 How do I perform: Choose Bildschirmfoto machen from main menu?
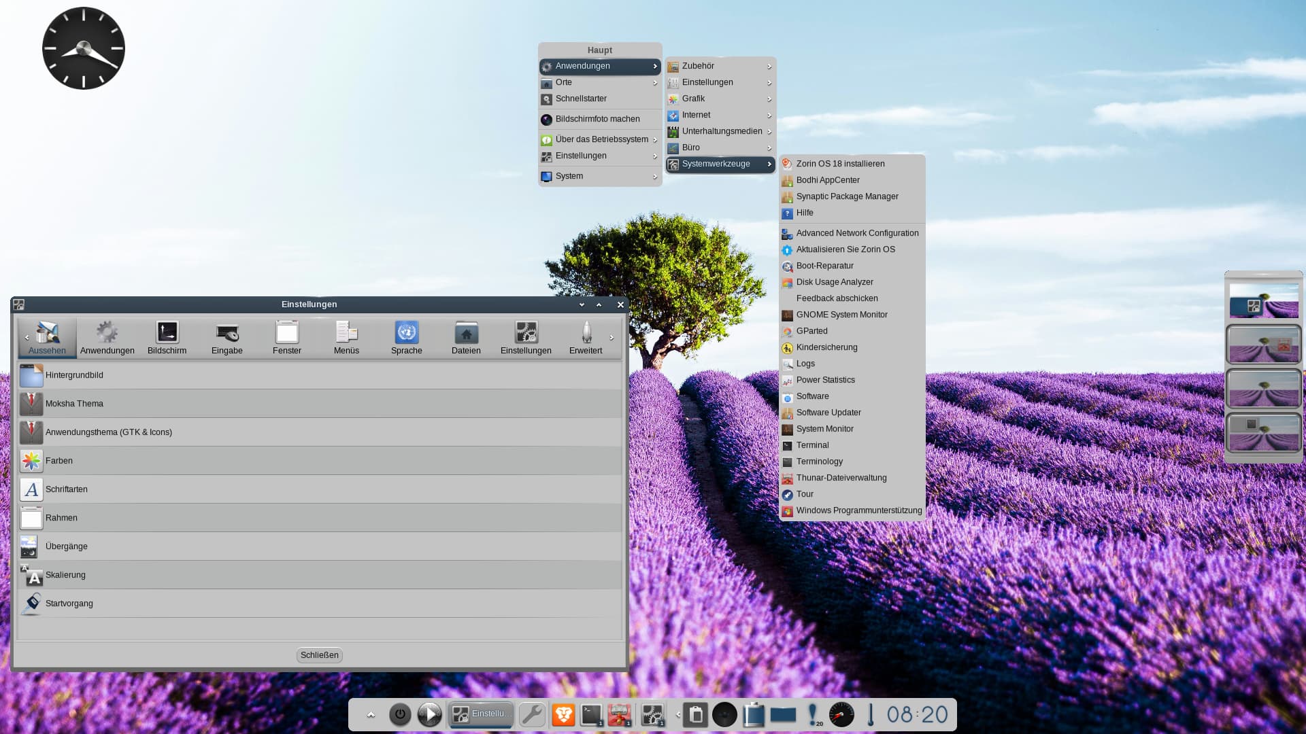click(x=597, y=119)
